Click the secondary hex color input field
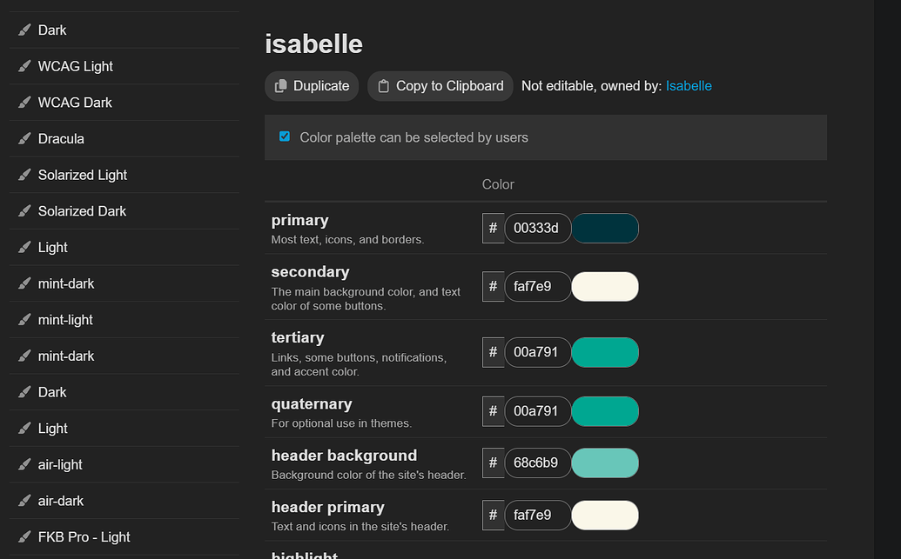Viewport: 901px width, 559px height. point(537,286)
